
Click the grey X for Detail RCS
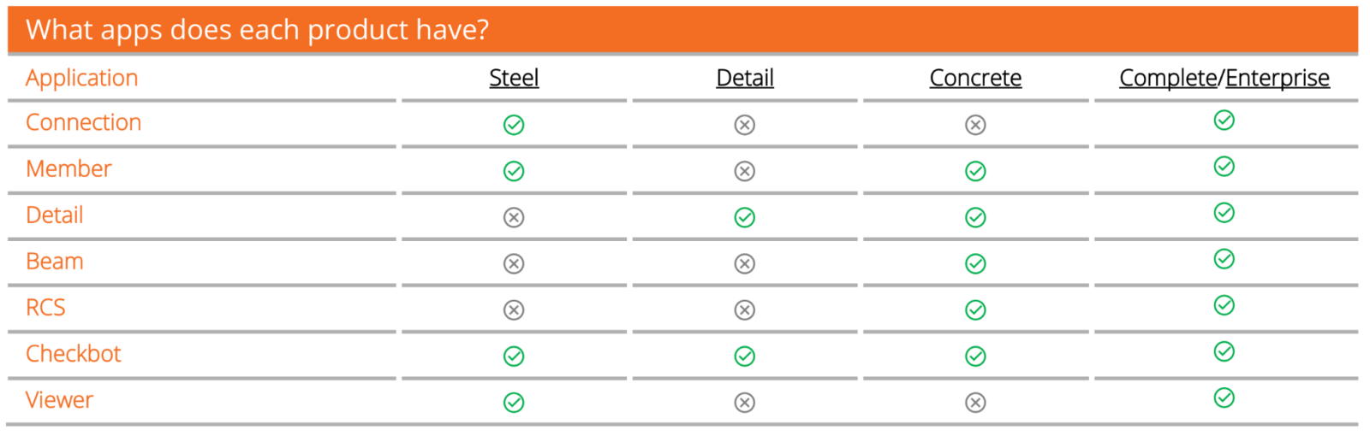[745, 309]
